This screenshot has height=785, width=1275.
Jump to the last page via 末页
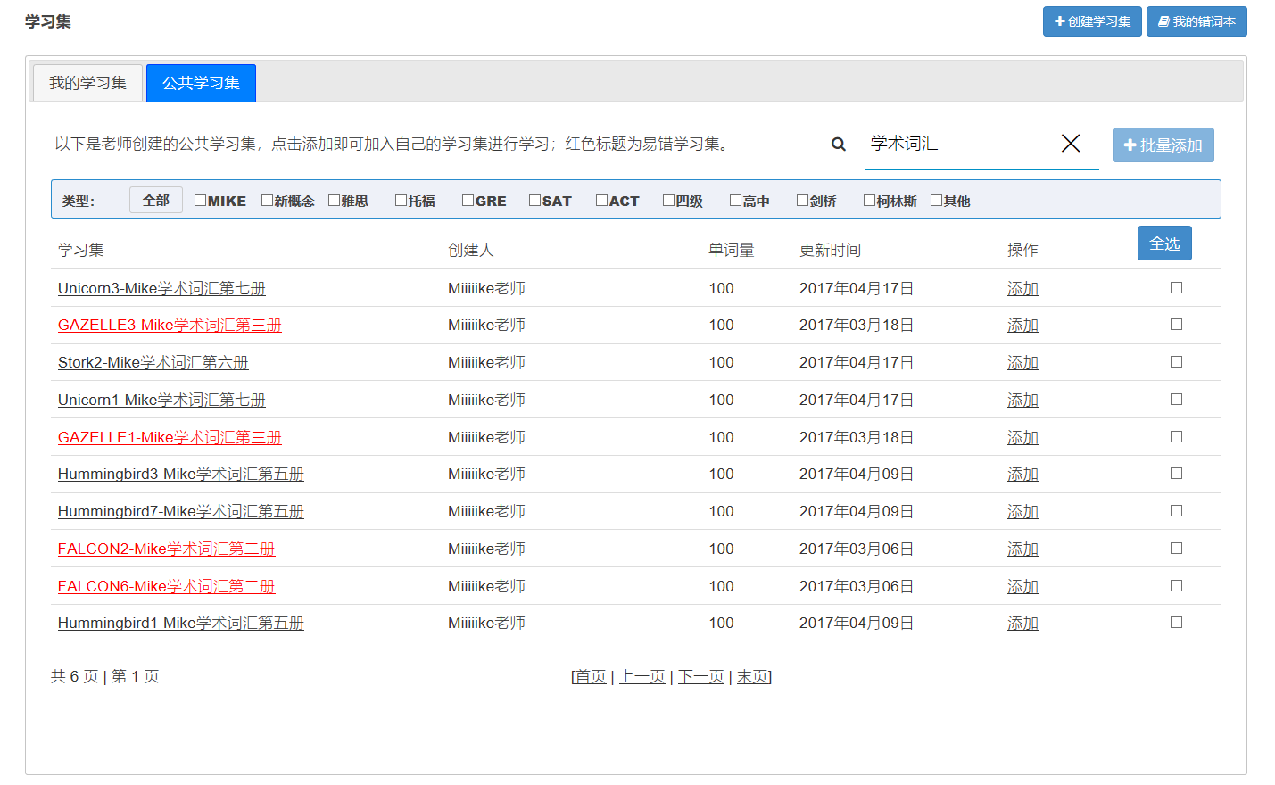(x=752, y=677)
